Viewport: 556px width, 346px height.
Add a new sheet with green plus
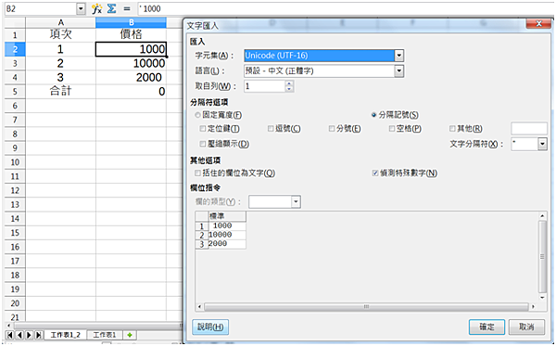130,335
